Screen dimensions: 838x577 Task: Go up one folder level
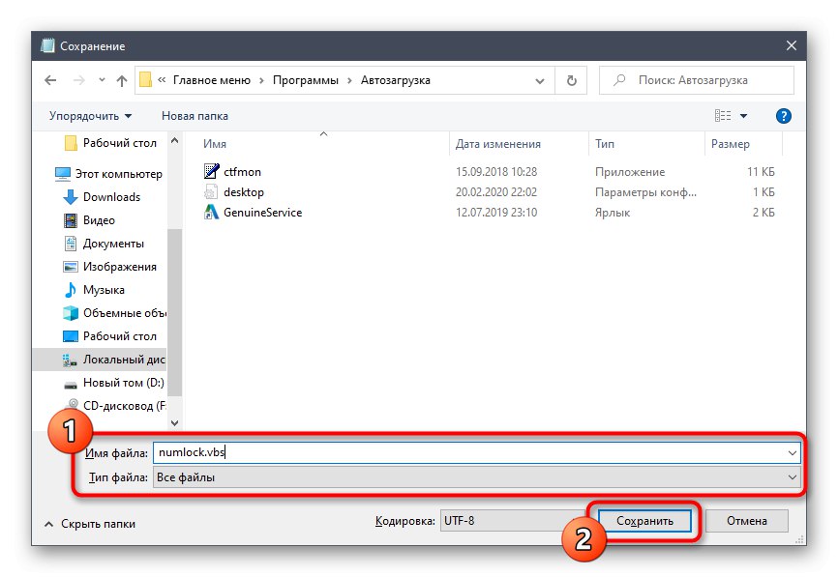click(122, 80)
